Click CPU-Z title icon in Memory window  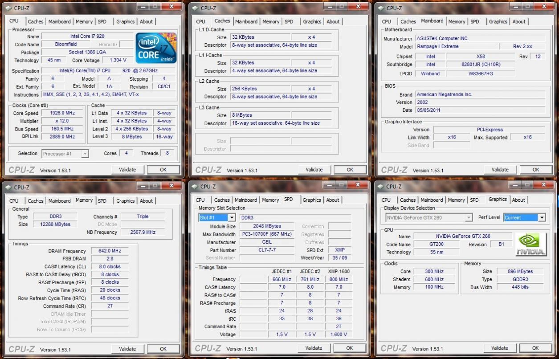click(x=8, y=188)
